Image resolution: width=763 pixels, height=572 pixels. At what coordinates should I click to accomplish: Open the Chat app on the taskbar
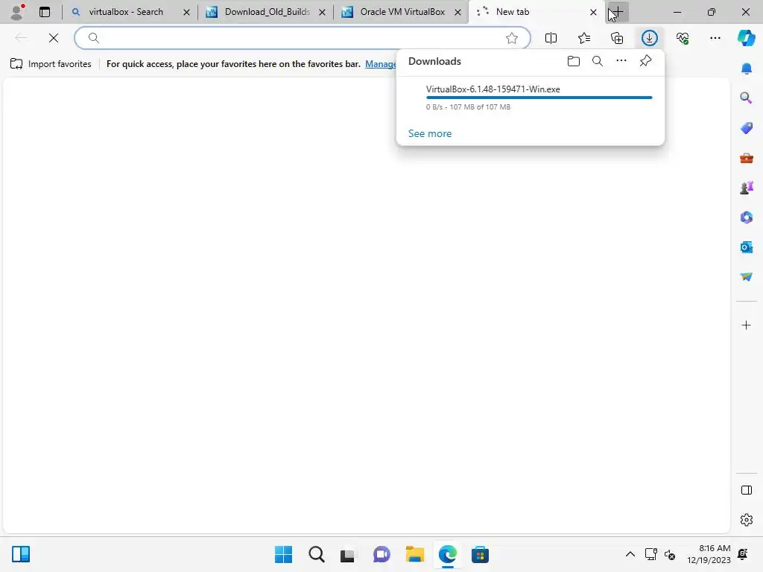tap(381, 554)
